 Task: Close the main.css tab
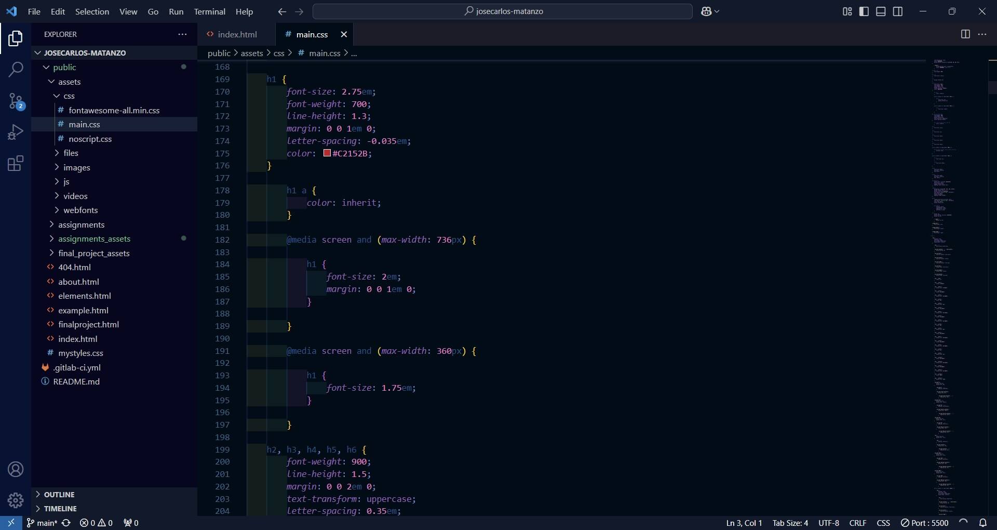pyautogui.click(x=344, y=34)
